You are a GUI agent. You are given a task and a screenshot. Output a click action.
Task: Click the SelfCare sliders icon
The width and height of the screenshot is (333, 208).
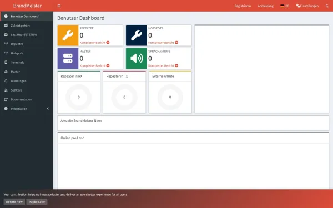6,90
